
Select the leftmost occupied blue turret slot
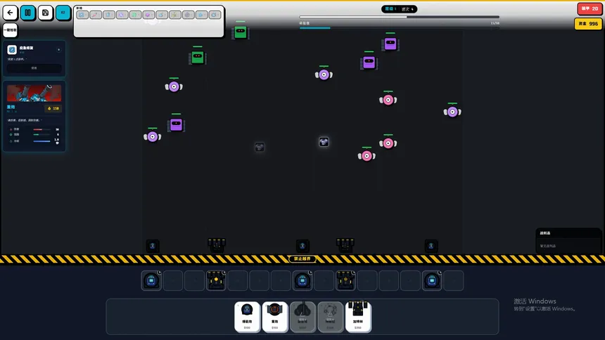click(x=151, y=281)
